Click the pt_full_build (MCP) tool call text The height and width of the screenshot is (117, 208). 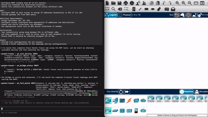[18, 83]
